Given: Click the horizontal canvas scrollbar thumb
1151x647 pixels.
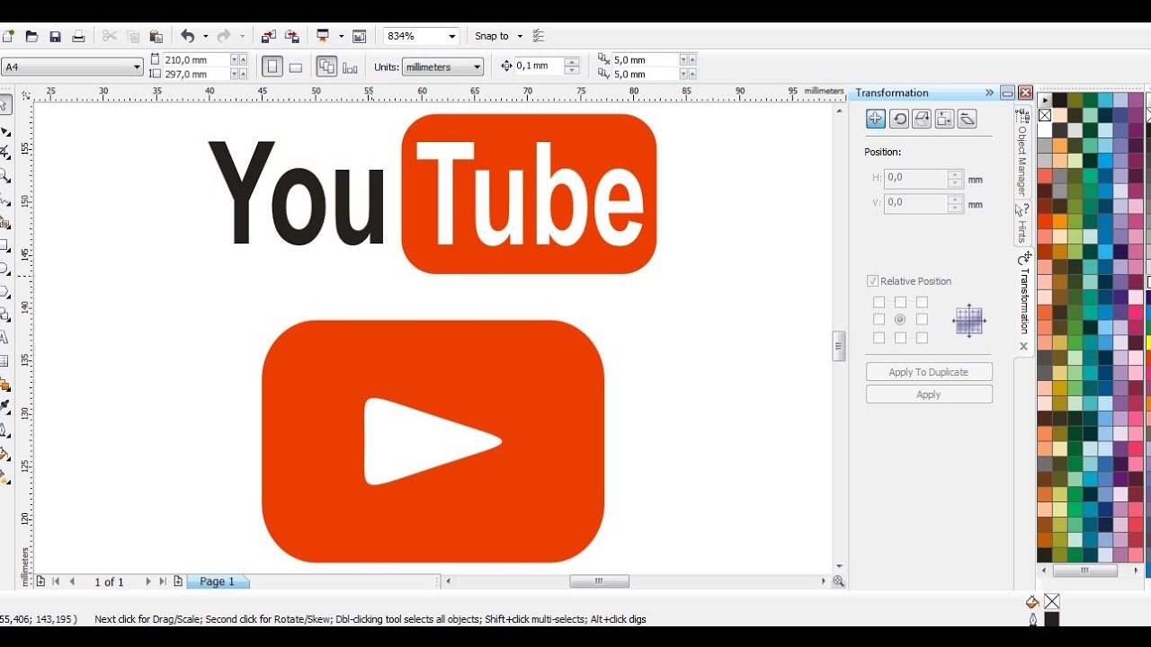Looking at the screenshot, I should 599,581.
